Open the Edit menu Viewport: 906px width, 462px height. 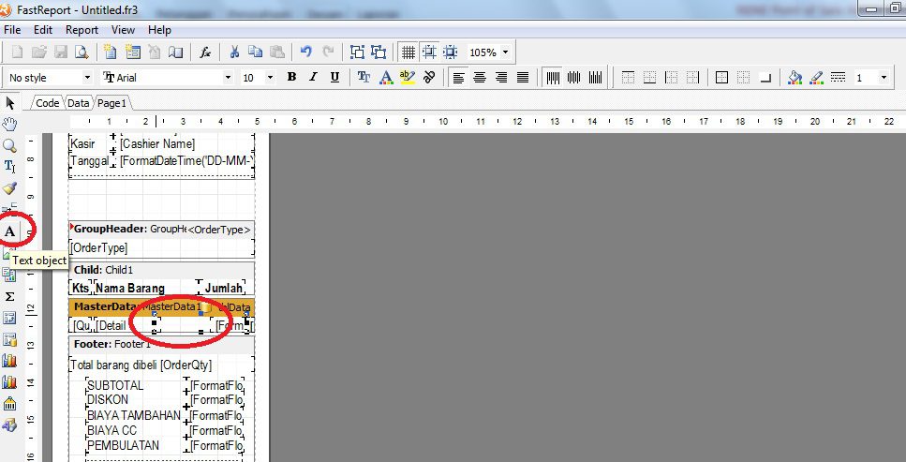tap(43, 30)
